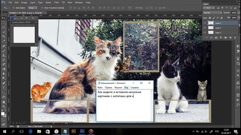This screenshot has height=135, width=241.
Task: Click the Create new adjustment layer icon
Action: coord(221,37)
